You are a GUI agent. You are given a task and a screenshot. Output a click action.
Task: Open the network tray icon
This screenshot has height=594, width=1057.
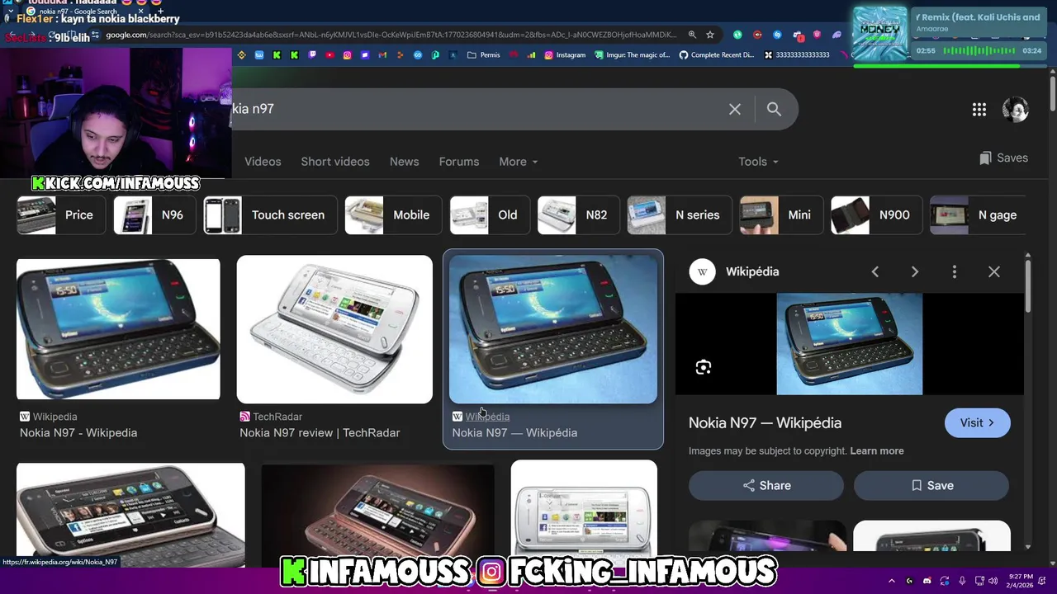click(x=979, y=581)
